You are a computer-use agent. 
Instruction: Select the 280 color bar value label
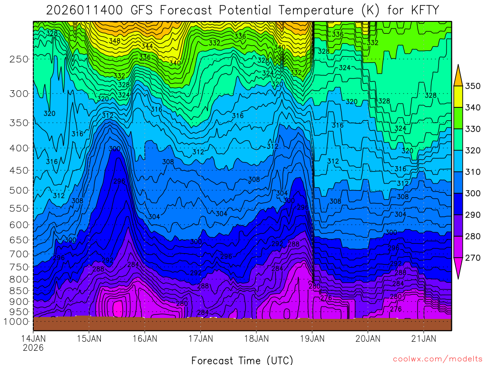[x=473, y=236]
